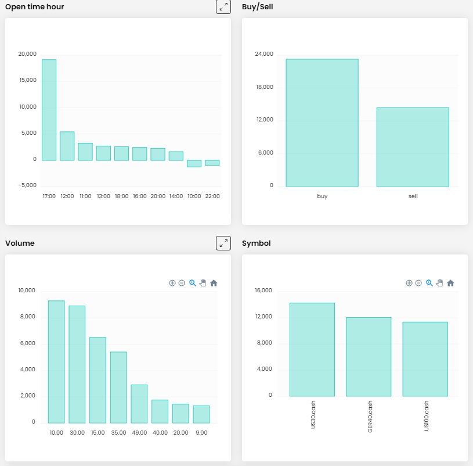The width and height of the screenshot is (473, 466).
Task: Expand the Open time hour chart to fullscreen
Action: click(223, 7)
